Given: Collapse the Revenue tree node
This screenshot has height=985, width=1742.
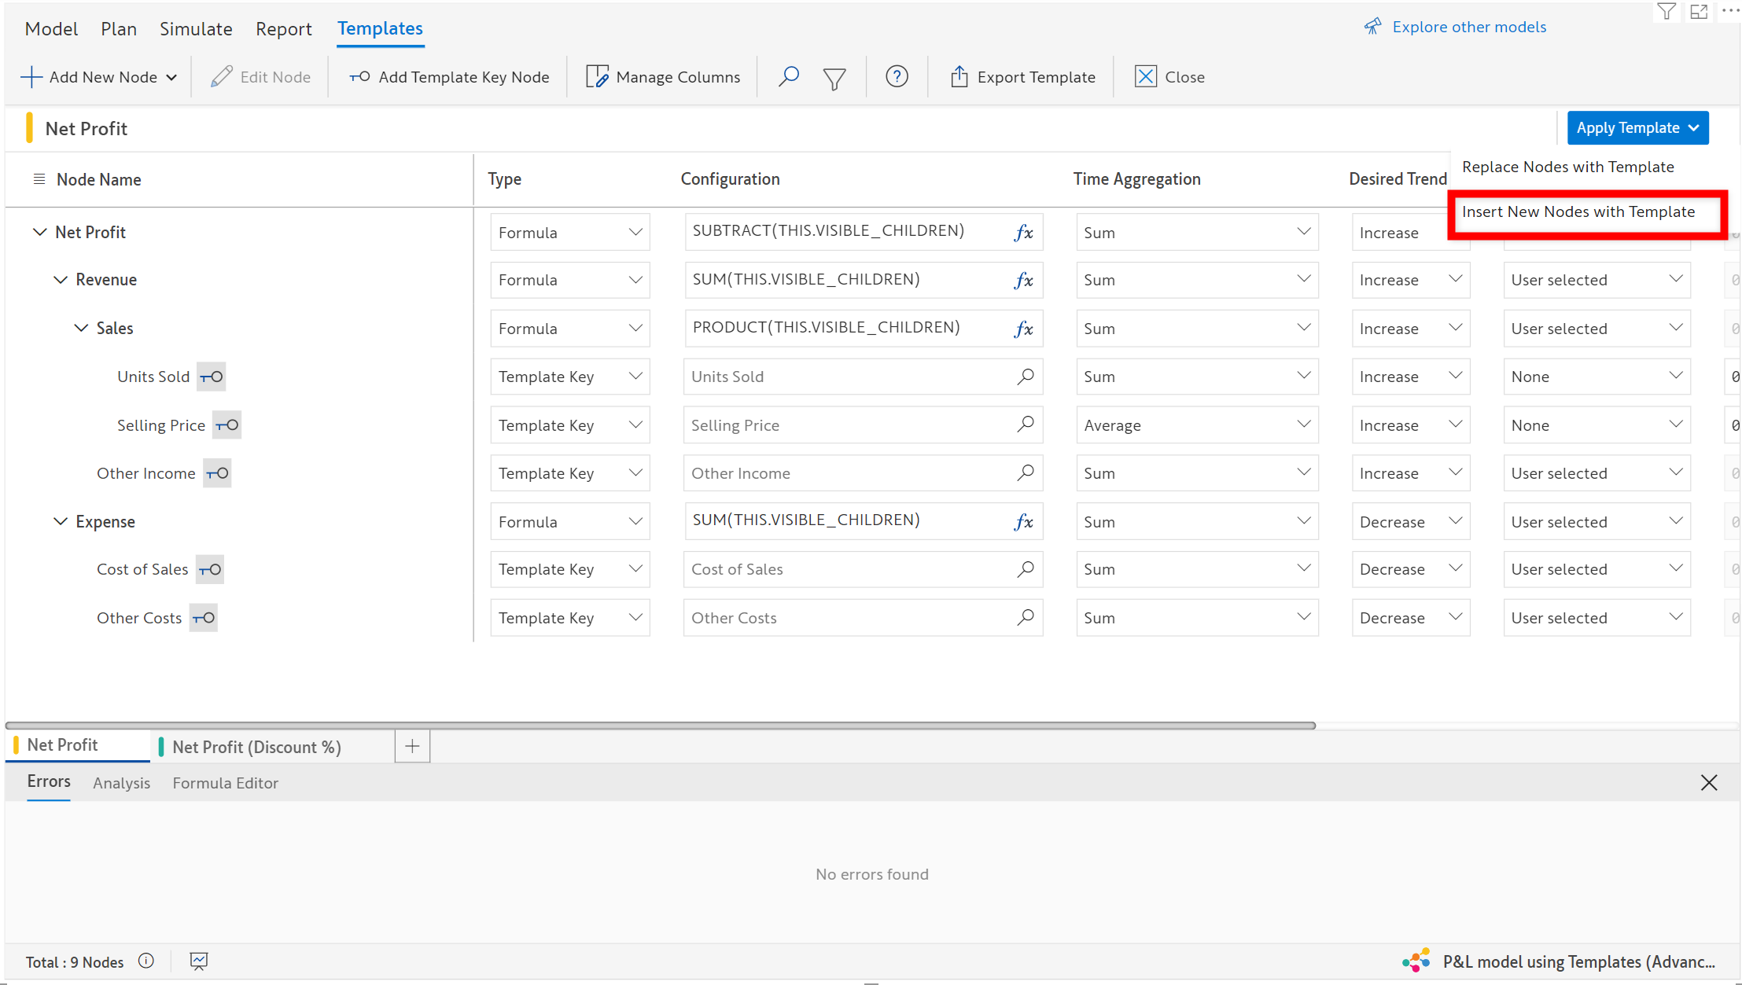Looking at the screenshot, I should [61, 280].
